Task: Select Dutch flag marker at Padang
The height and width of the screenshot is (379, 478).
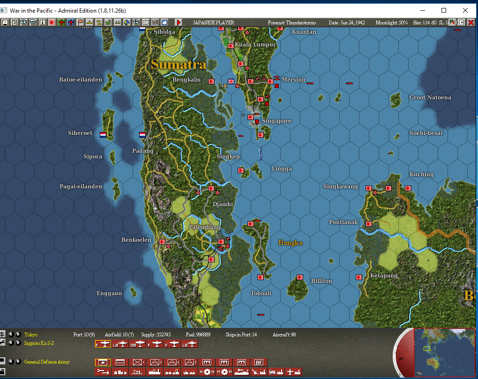Action: (142, 134)
